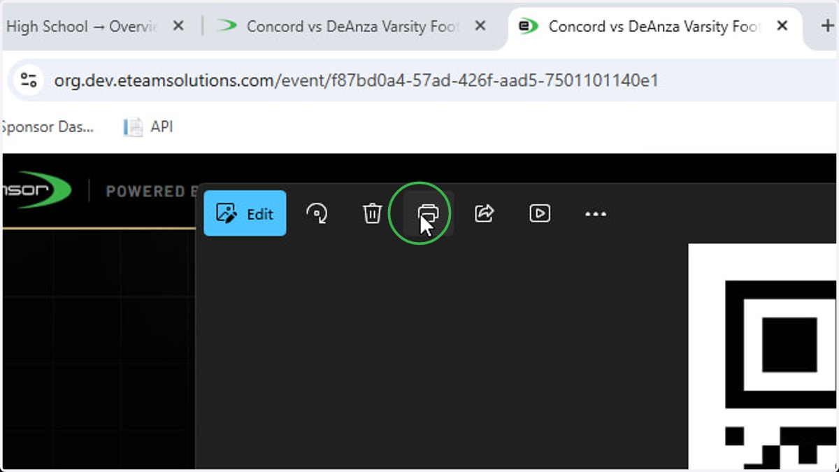
Task: Open the three-dots more options menu
Action: [x=596, y=214]
